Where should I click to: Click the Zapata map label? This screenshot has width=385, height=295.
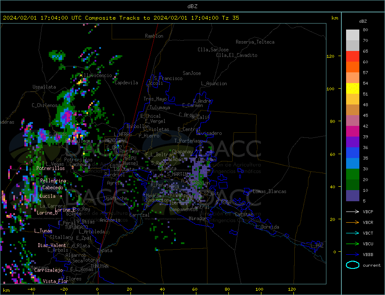coord(105,251)
